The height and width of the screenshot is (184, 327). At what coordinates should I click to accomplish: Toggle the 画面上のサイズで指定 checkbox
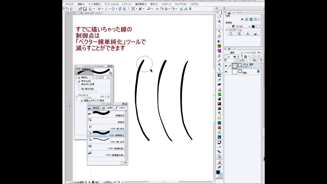[82, 101]
